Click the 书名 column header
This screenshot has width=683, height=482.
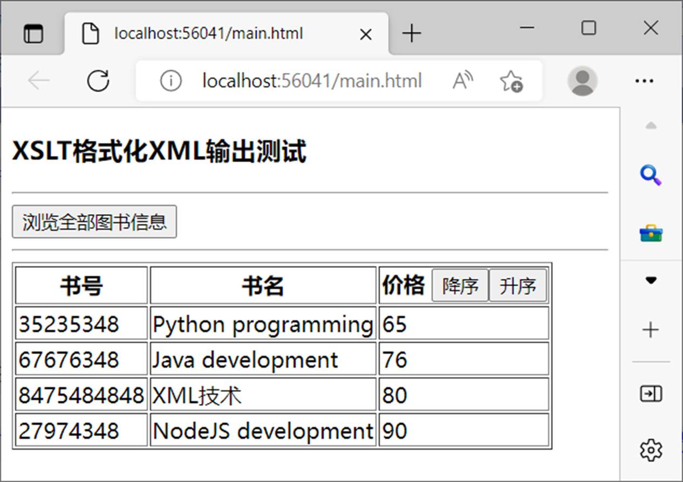(263, 285)
